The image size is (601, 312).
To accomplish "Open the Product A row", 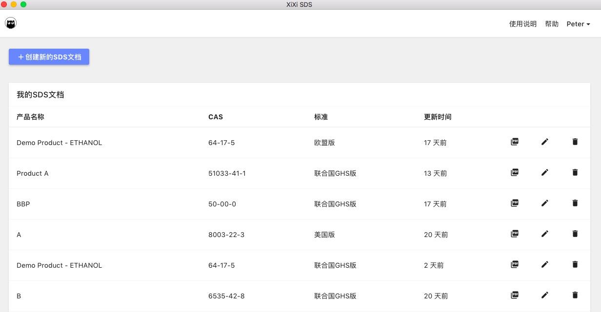I will click(x=300, y=173).
